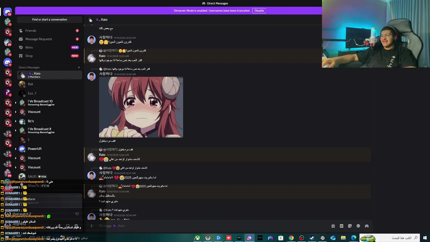This screenshot has height=242, width=430.
Task: Click Find or start a conversation
Action: click(x=49, y=19)
